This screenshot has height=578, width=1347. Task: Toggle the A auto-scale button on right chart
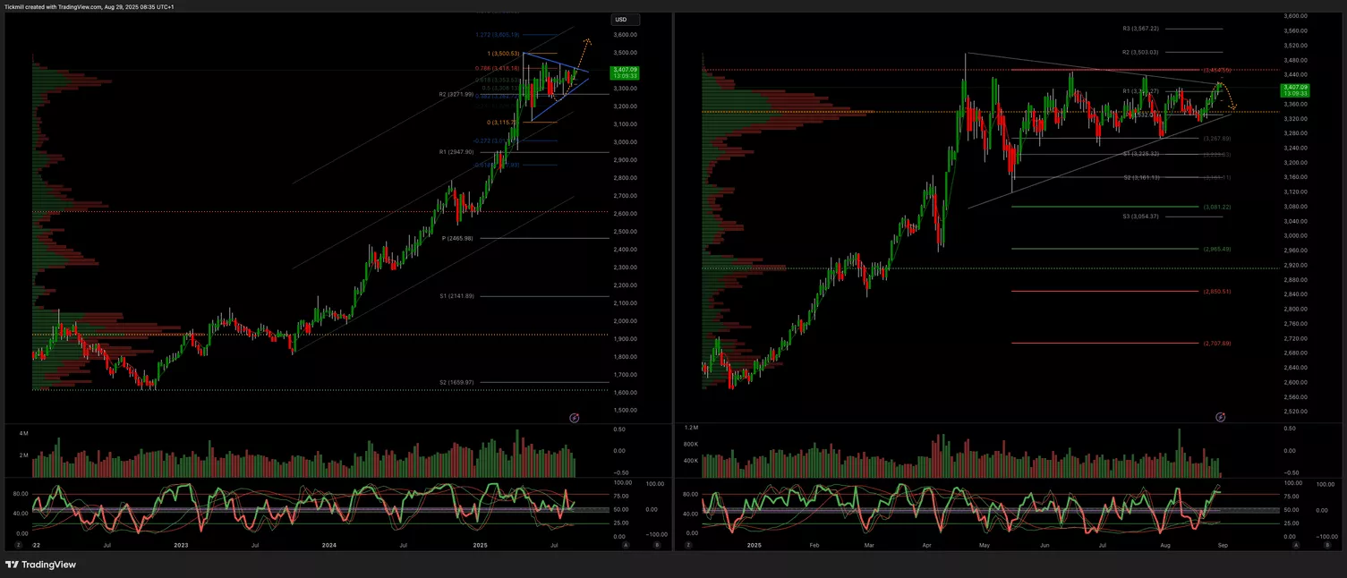1296,544
